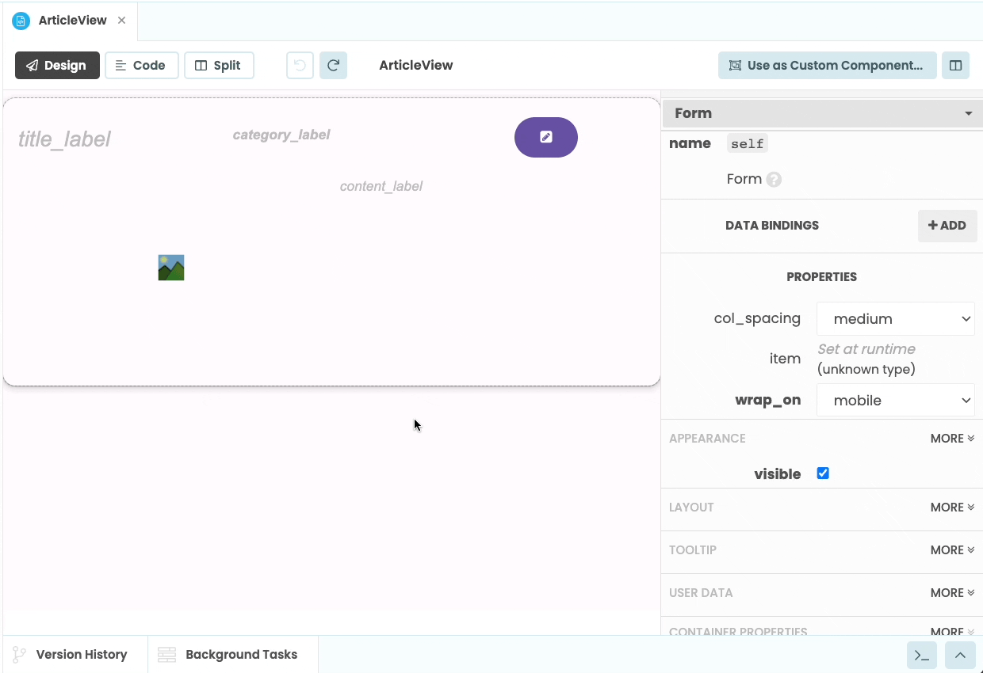Click the disabled Undo icon
Viewport: 983px width, 673px height.
(x=300, y=65)
